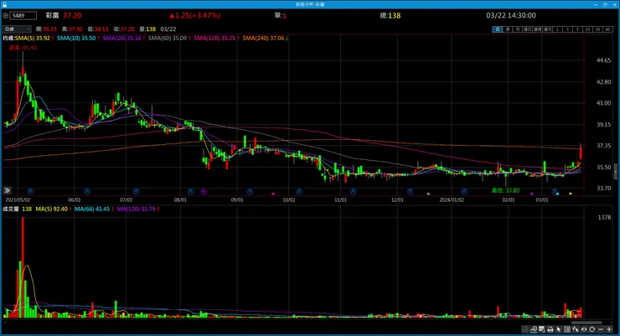The width and height of the screenshot is (620, 336).
Task: Open the 日線 period dropdown
Action: pyautogui.click(x=17, y=28)
